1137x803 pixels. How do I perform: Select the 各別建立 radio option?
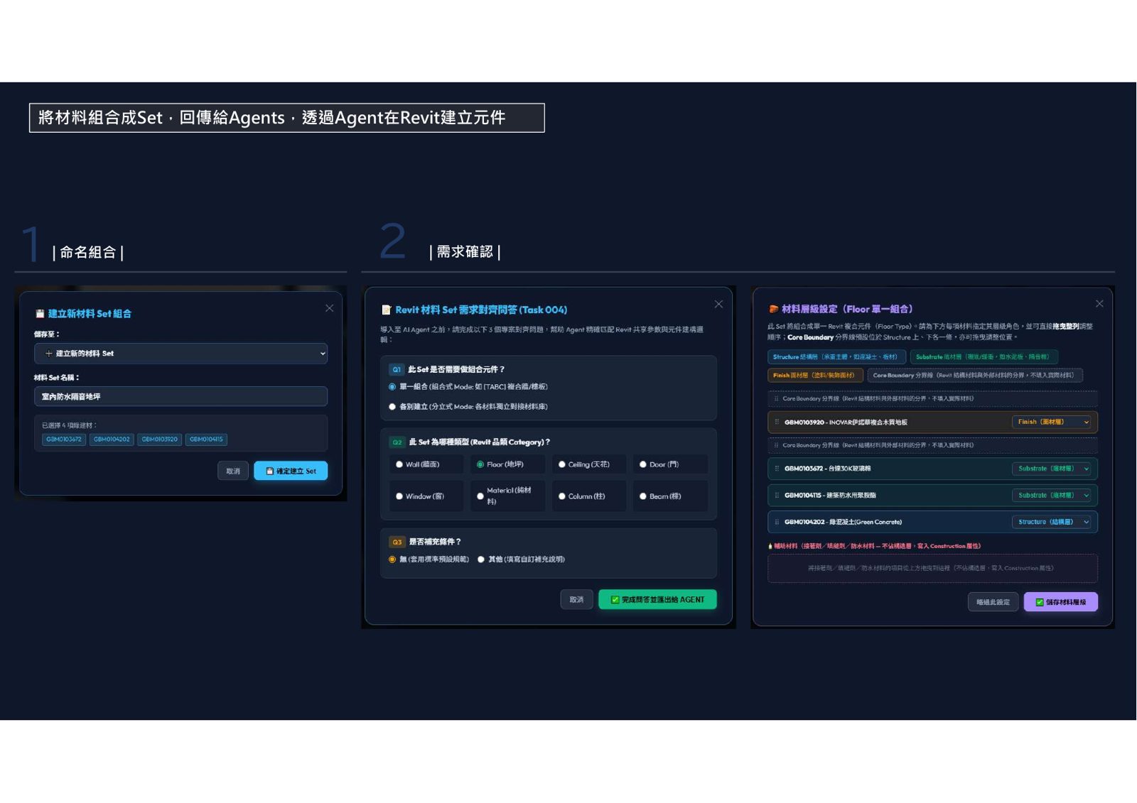392,407
